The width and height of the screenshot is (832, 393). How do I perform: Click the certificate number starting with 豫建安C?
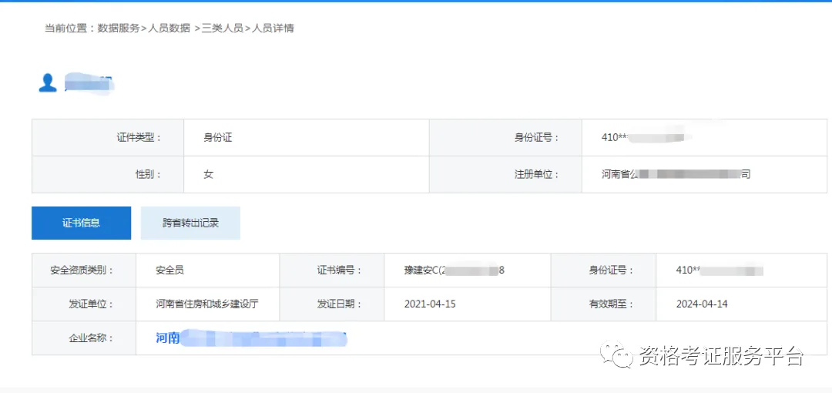click(x=455, y=270)
